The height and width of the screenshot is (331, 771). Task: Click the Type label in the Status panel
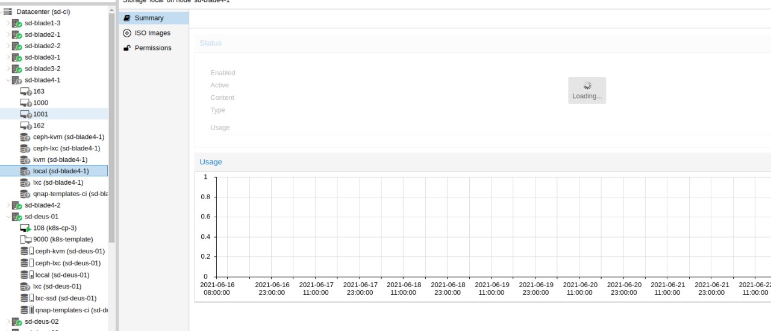[x=217, y=110]
